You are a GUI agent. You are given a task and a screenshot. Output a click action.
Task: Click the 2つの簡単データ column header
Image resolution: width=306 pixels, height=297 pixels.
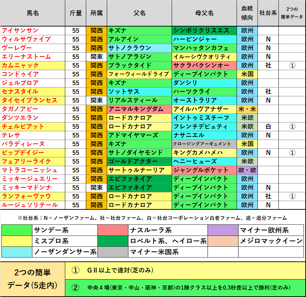click(x=292, y=13)
